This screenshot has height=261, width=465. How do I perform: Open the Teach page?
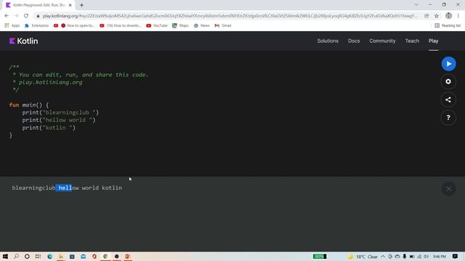point(412,41)
